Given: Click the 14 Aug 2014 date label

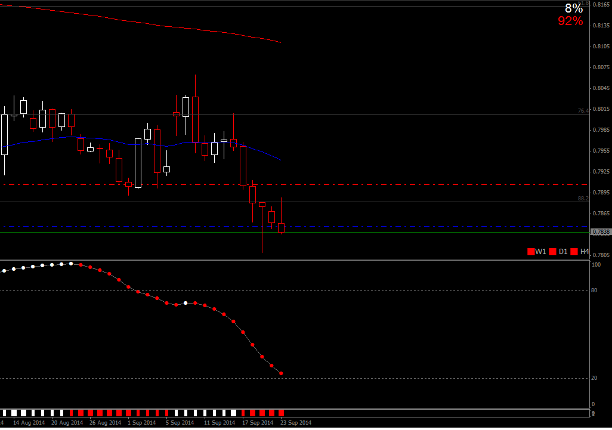Looking at the screenshot, I should tap(29, 423).
